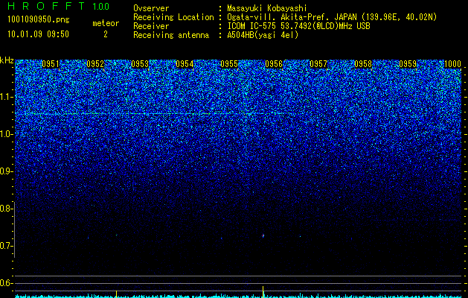Click the Ovserver field label

(151, 8)
